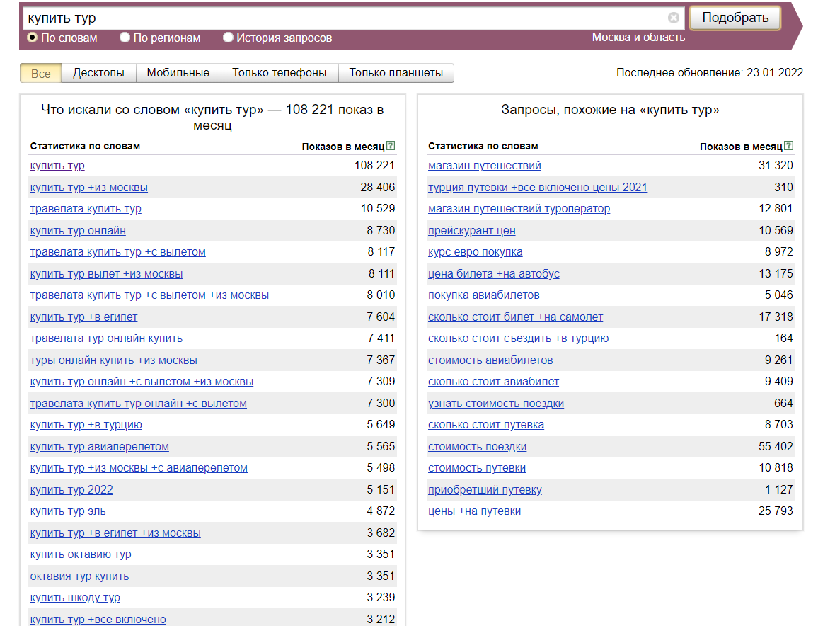Open 'купить тур онлайн +с вылетом +из москвы'
818x626 pixels.
(x=142, y=382)
